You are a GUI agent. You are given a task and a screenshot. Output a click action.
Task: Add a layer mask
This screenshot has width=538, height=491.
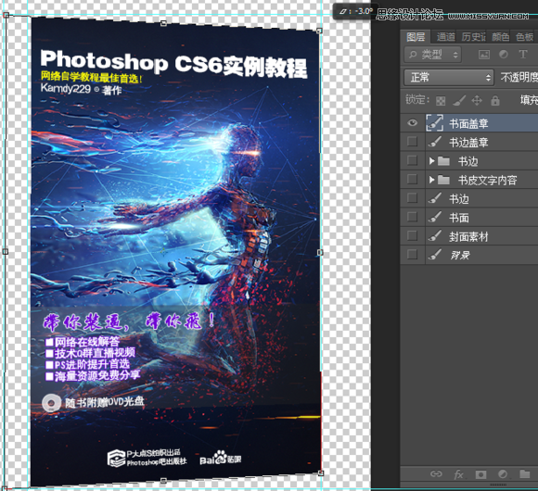click(x=480, y=474)
